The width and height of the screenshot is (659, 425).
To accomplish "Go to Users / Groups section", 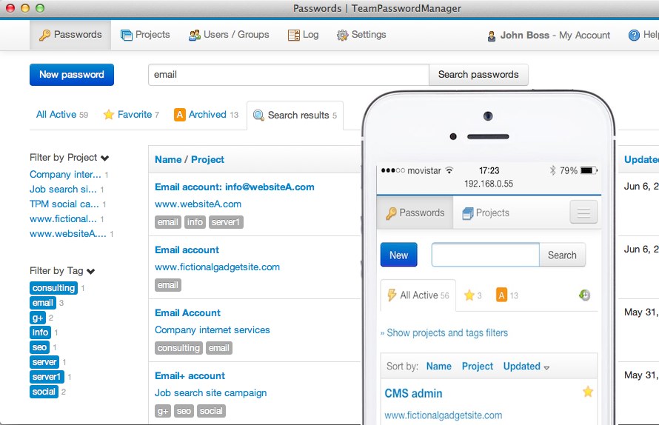I will 229,35.
